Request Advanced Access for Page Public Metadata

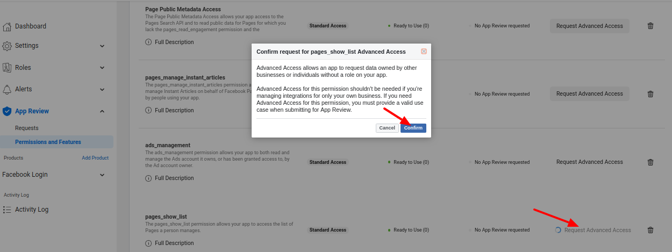click(589, 26)
